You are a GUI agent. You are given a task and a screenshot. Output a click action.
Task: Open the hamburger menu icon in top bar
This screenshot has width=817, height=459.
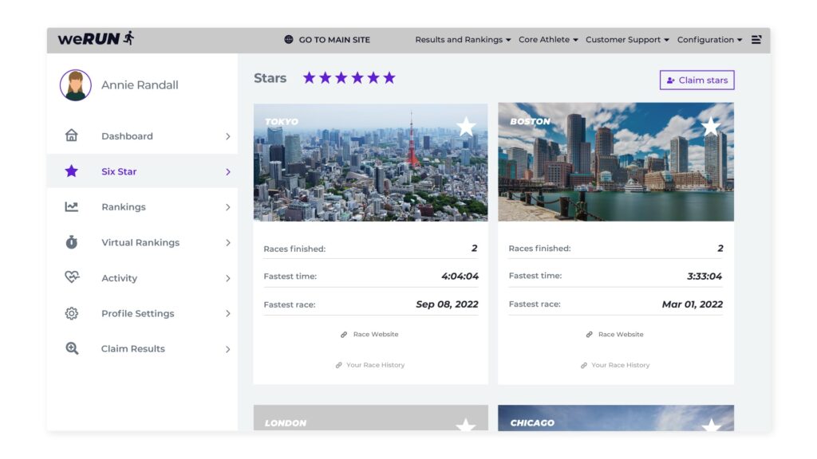click(x=756, y=40)
